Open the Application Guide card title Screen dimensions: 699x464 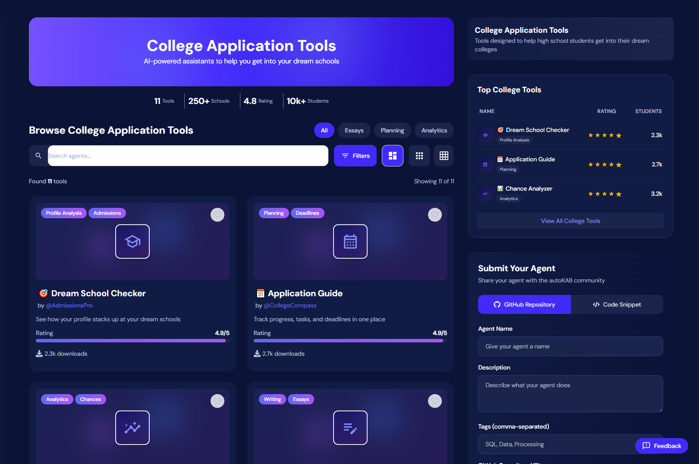305,293
